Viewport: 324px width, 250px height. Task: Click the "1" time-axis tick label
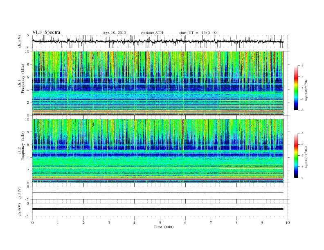[x=58, y=223]
